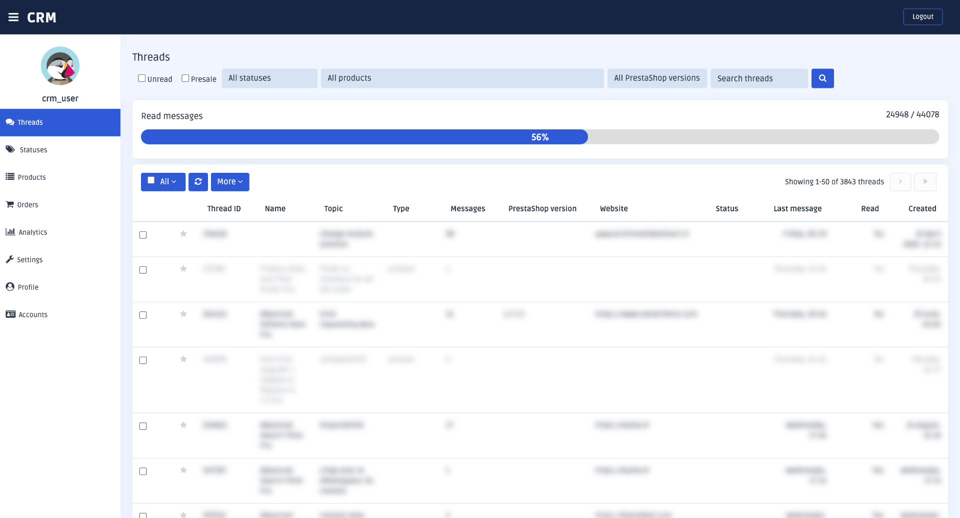Viewport: 960px width, 518px height.
Task: Focus the Search threads input field
Action: click(759, 78)
